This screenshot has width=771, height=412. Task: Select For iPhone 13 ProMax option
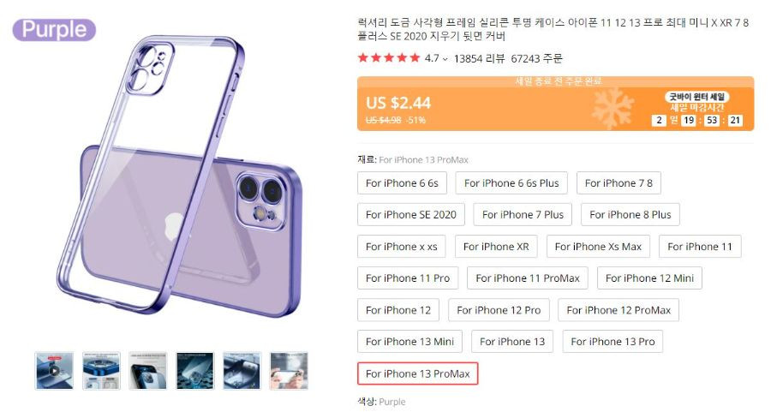[417, 373]
